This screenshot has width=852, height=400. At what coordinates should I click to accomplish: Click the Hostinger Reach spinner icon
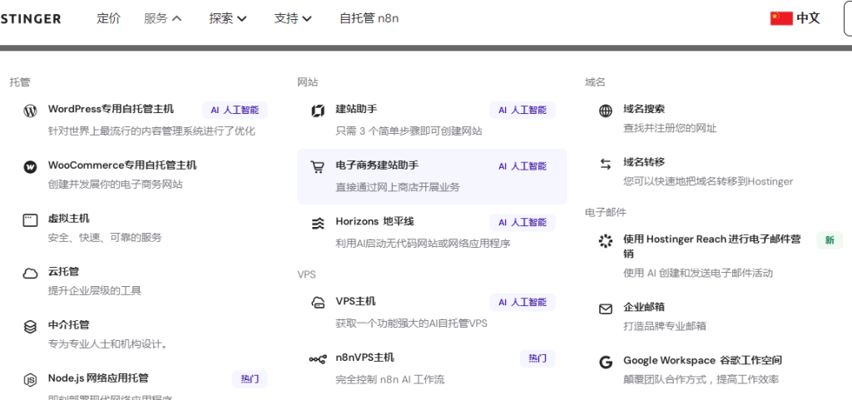(606, 241)
